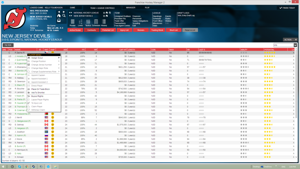Open the History icon
Screen dimensions: 300x169
(x=104, y=22)
